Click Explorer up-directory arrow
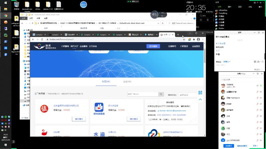The width and height of the screenshot is (266, 149). [32, 23]
